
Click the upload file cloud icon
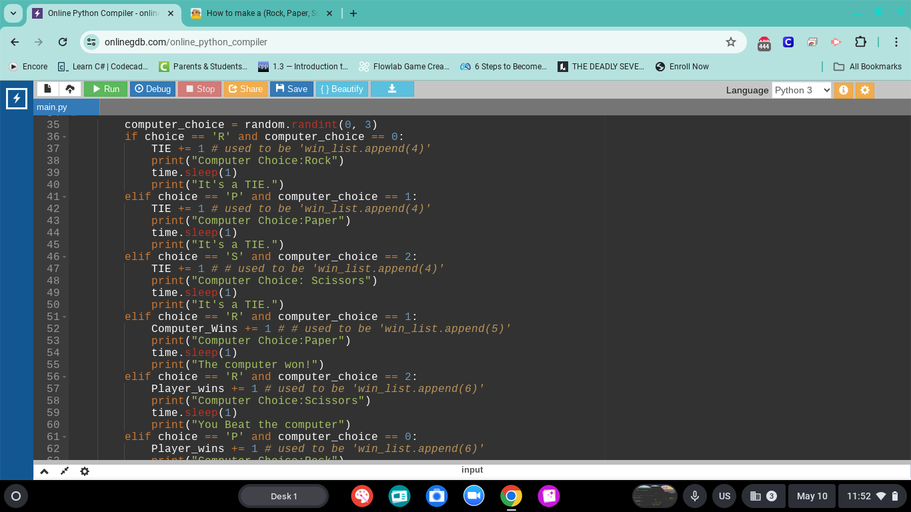click(70, 89)
